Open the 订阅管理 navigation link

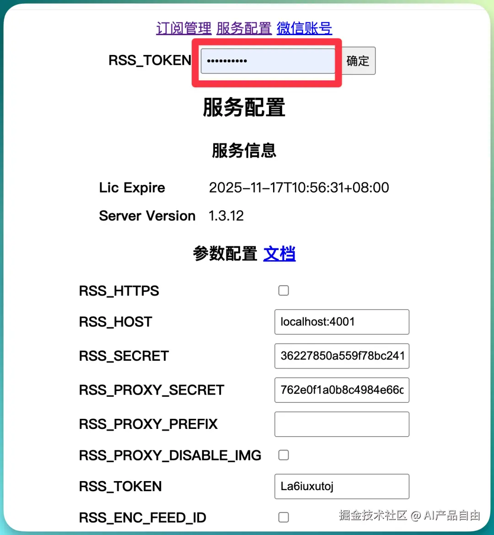184,28
